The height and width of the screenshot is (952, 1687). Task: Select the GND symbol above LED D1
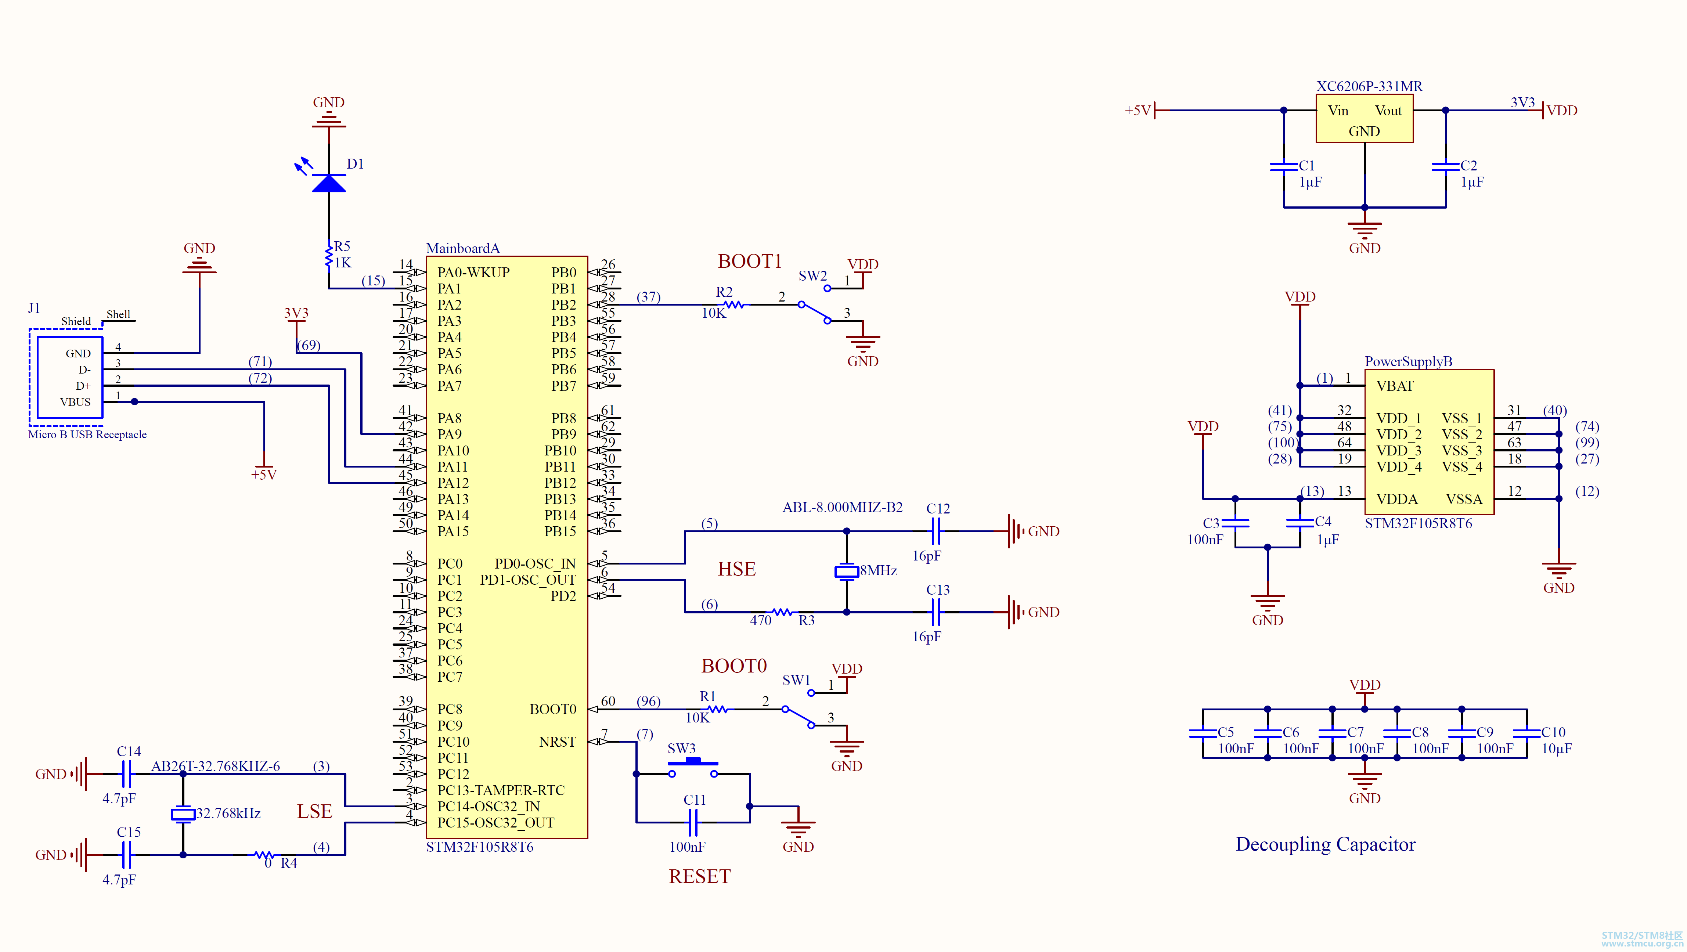click(x=329, y=120)
